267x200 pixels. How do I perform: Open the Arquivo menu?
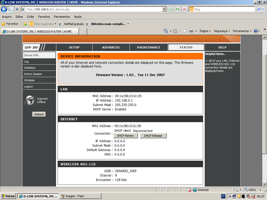click(7, 17)
